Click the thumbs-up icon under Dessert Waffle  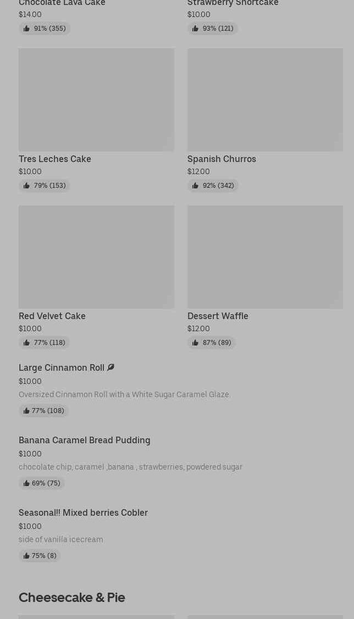pos(195,343)
